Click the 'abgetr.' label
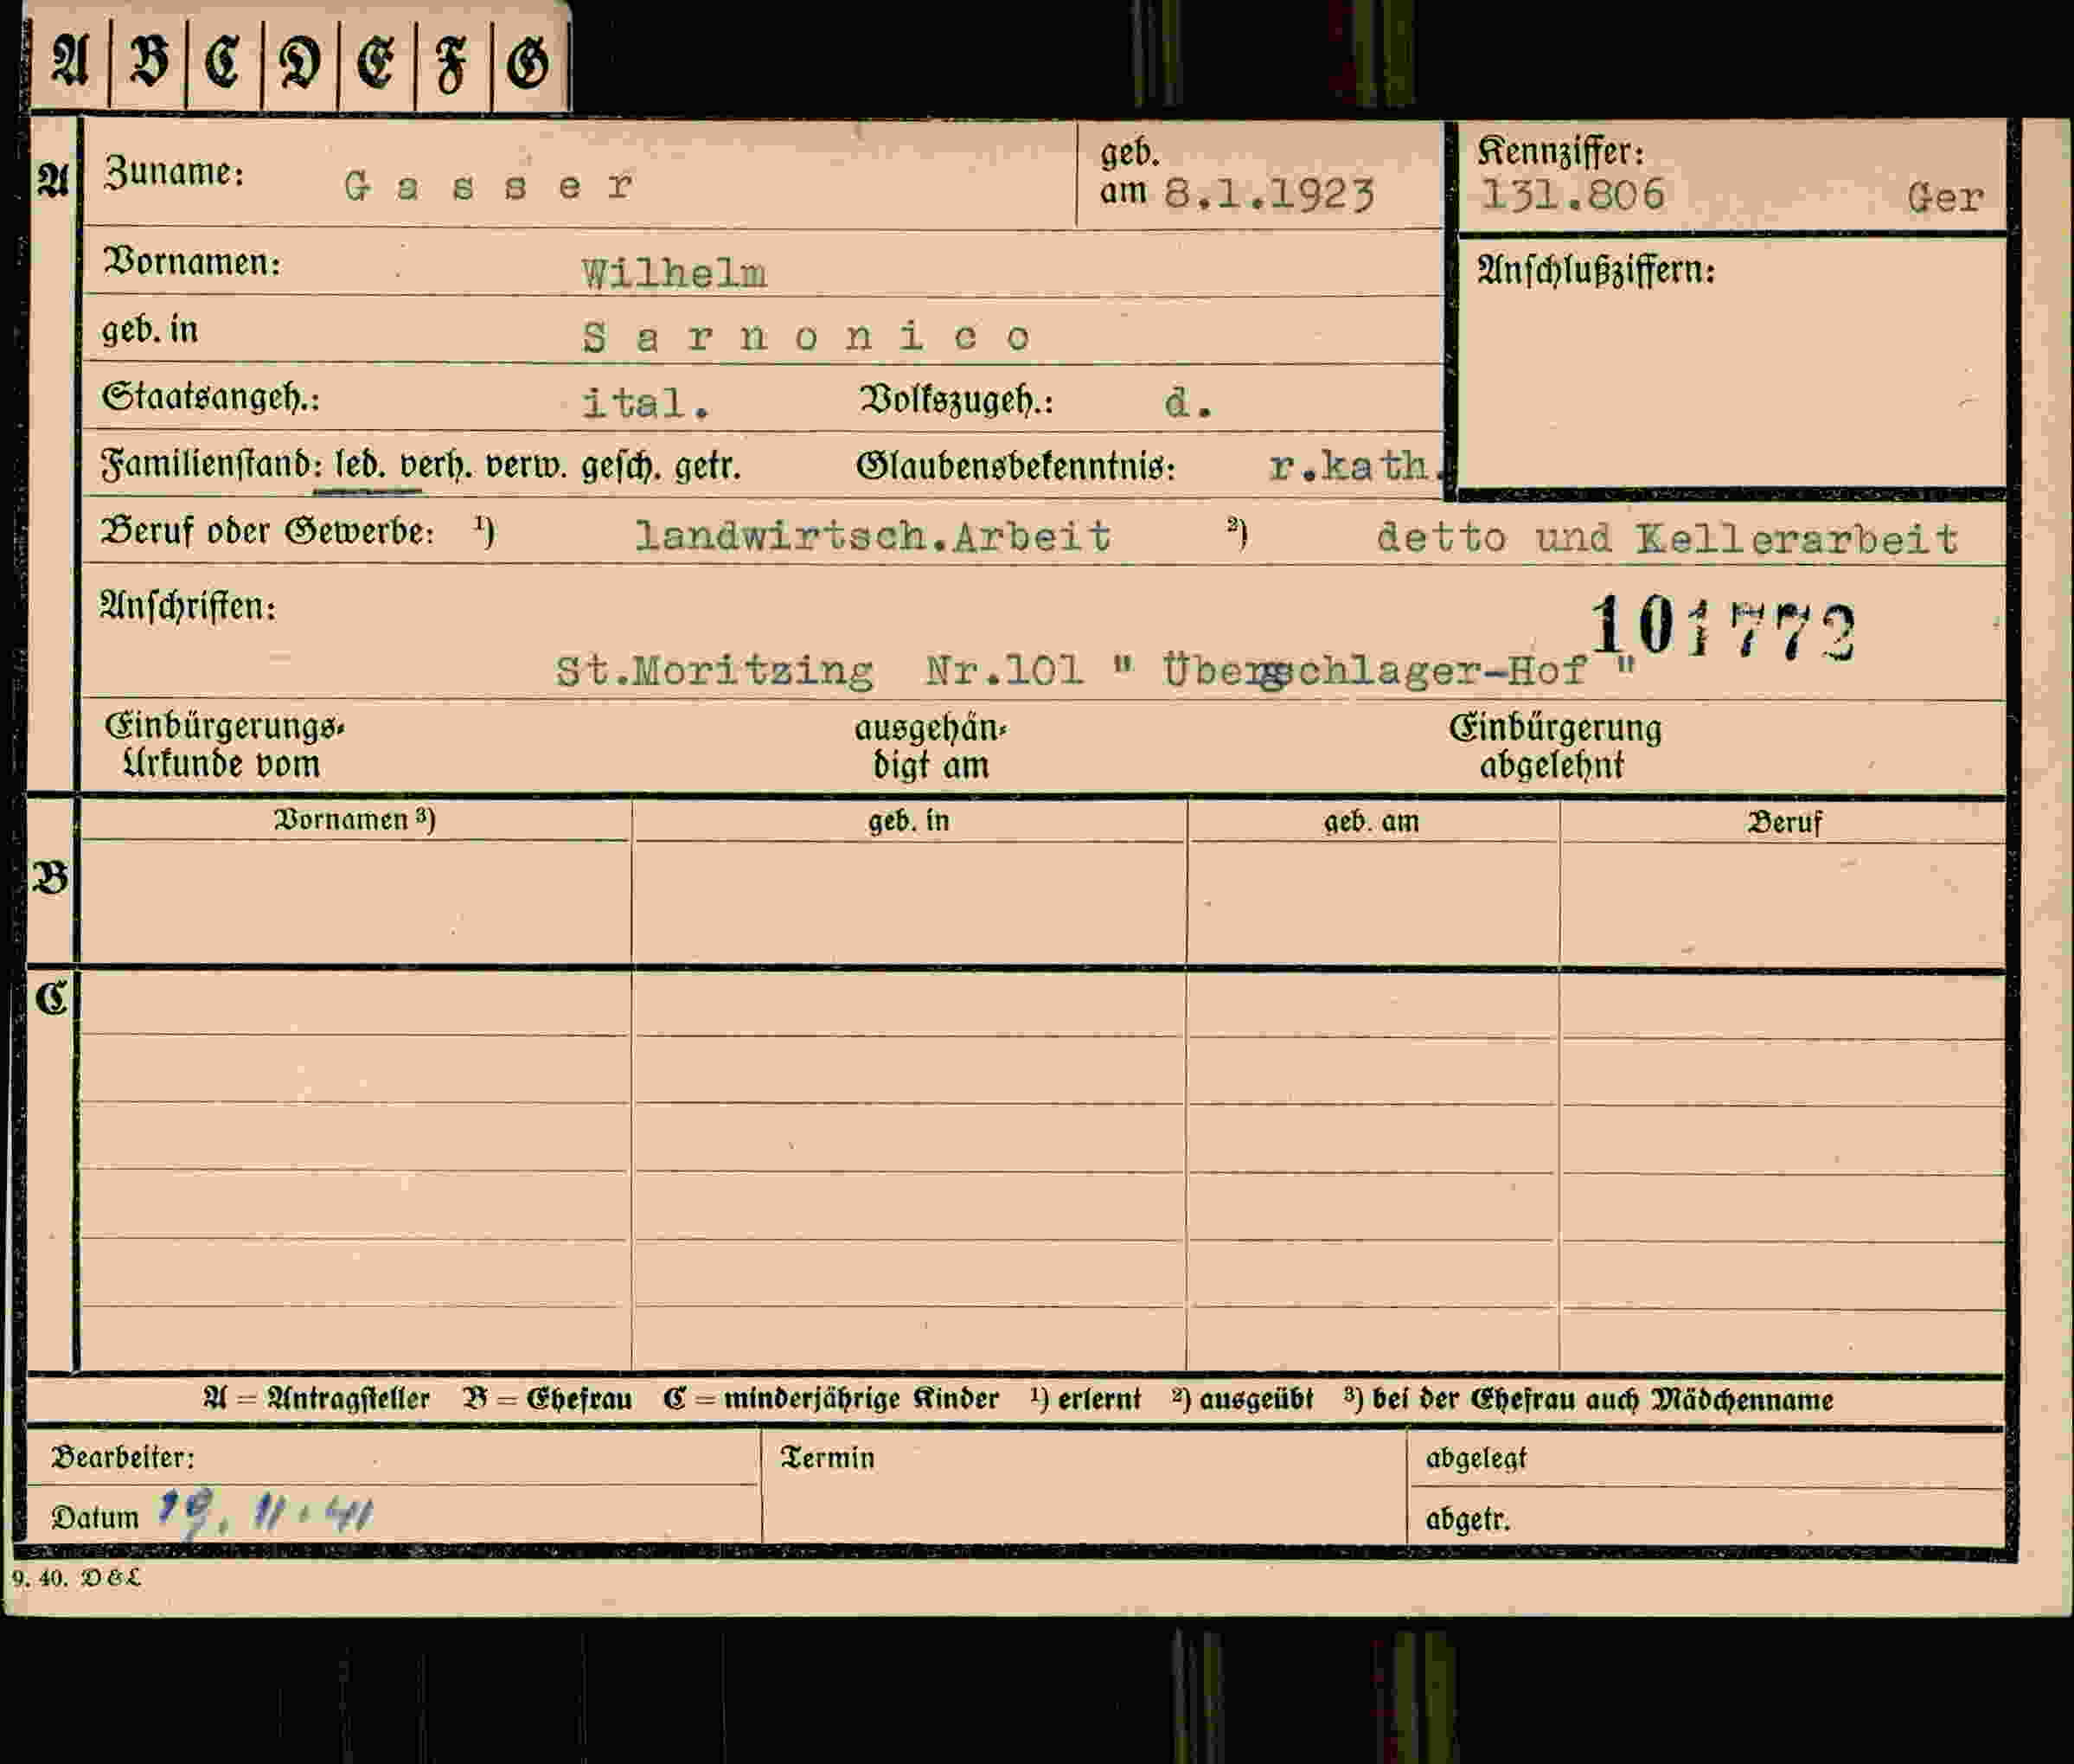 [1468, 1519]
